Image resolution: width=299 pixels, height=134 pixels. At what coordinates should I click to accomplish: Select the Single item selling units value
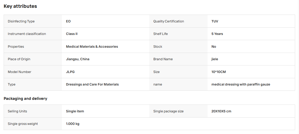75,111
